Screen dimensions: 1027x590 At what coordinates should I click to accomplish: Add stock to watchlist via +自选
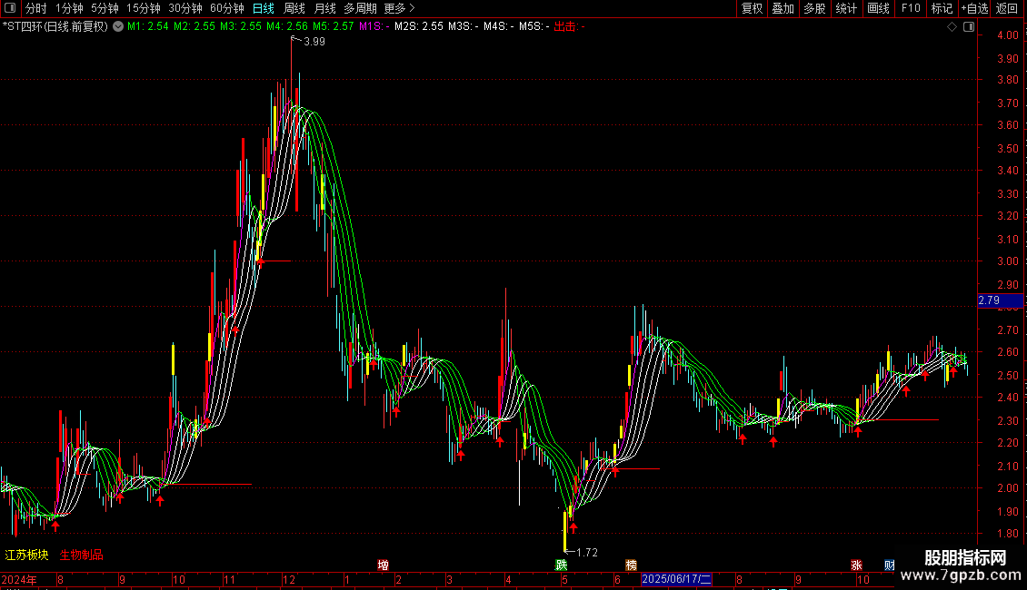point(974,8)
